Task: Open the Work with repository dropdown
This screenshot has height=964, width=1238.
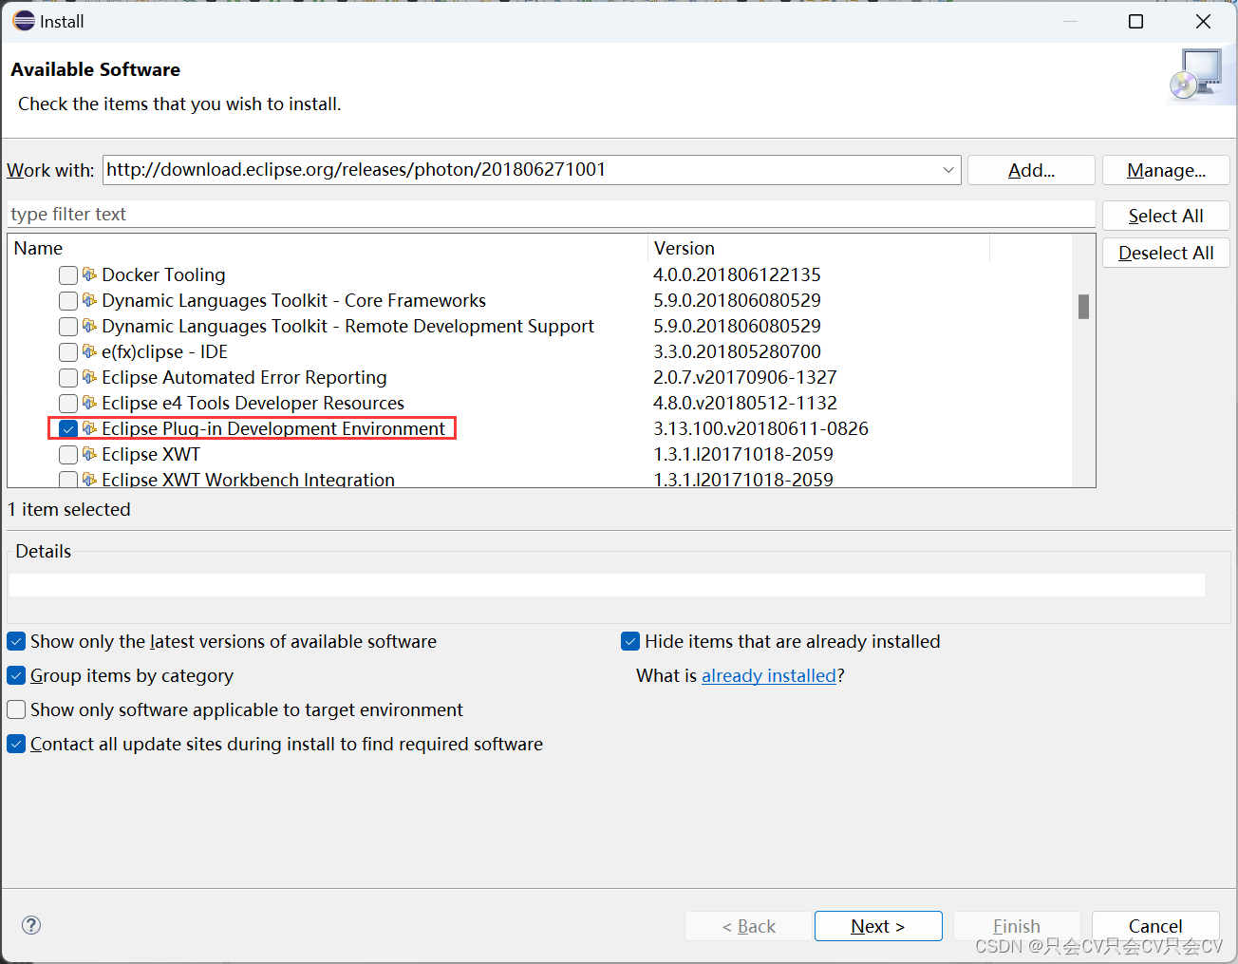Action: pyautogui.click(x=947, y=170)
